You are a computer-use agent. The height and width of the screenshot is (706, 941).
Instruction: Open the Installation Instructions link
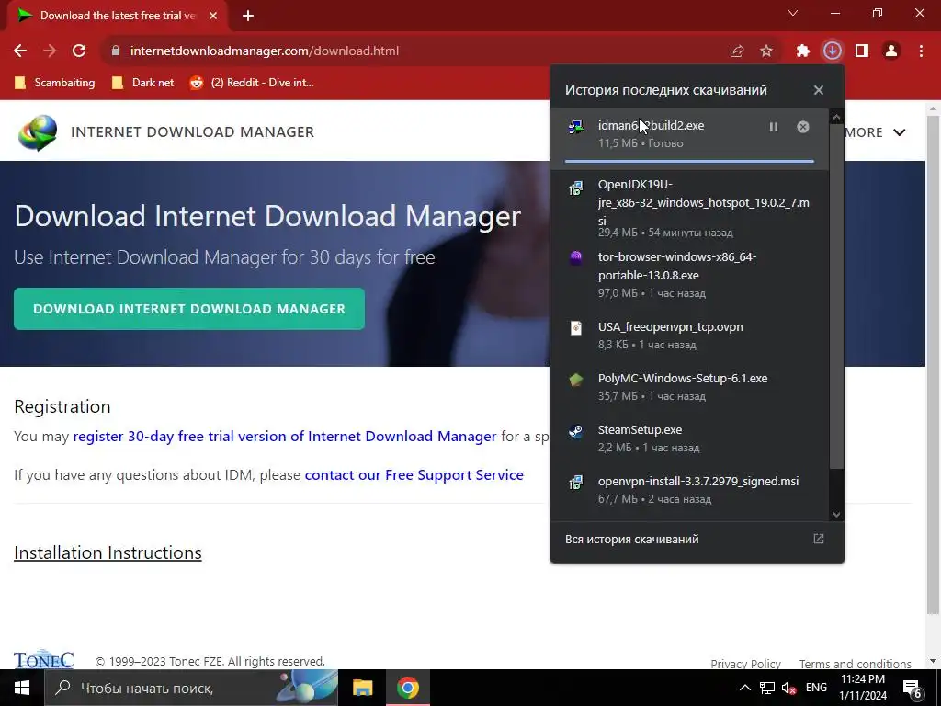click(108, 552)
